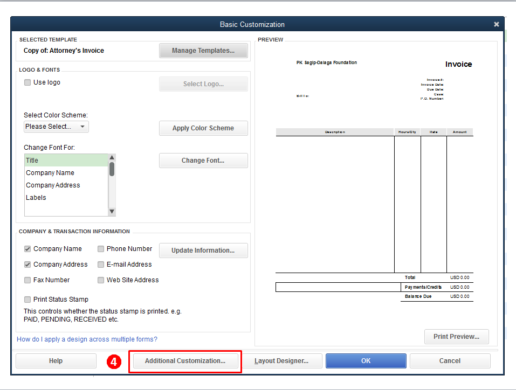Select Labels in the font list

(66, 198)
